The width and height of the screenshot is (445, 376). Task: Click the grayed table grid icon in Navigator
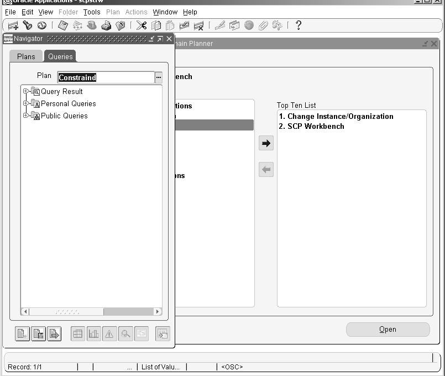click(78, 334)
